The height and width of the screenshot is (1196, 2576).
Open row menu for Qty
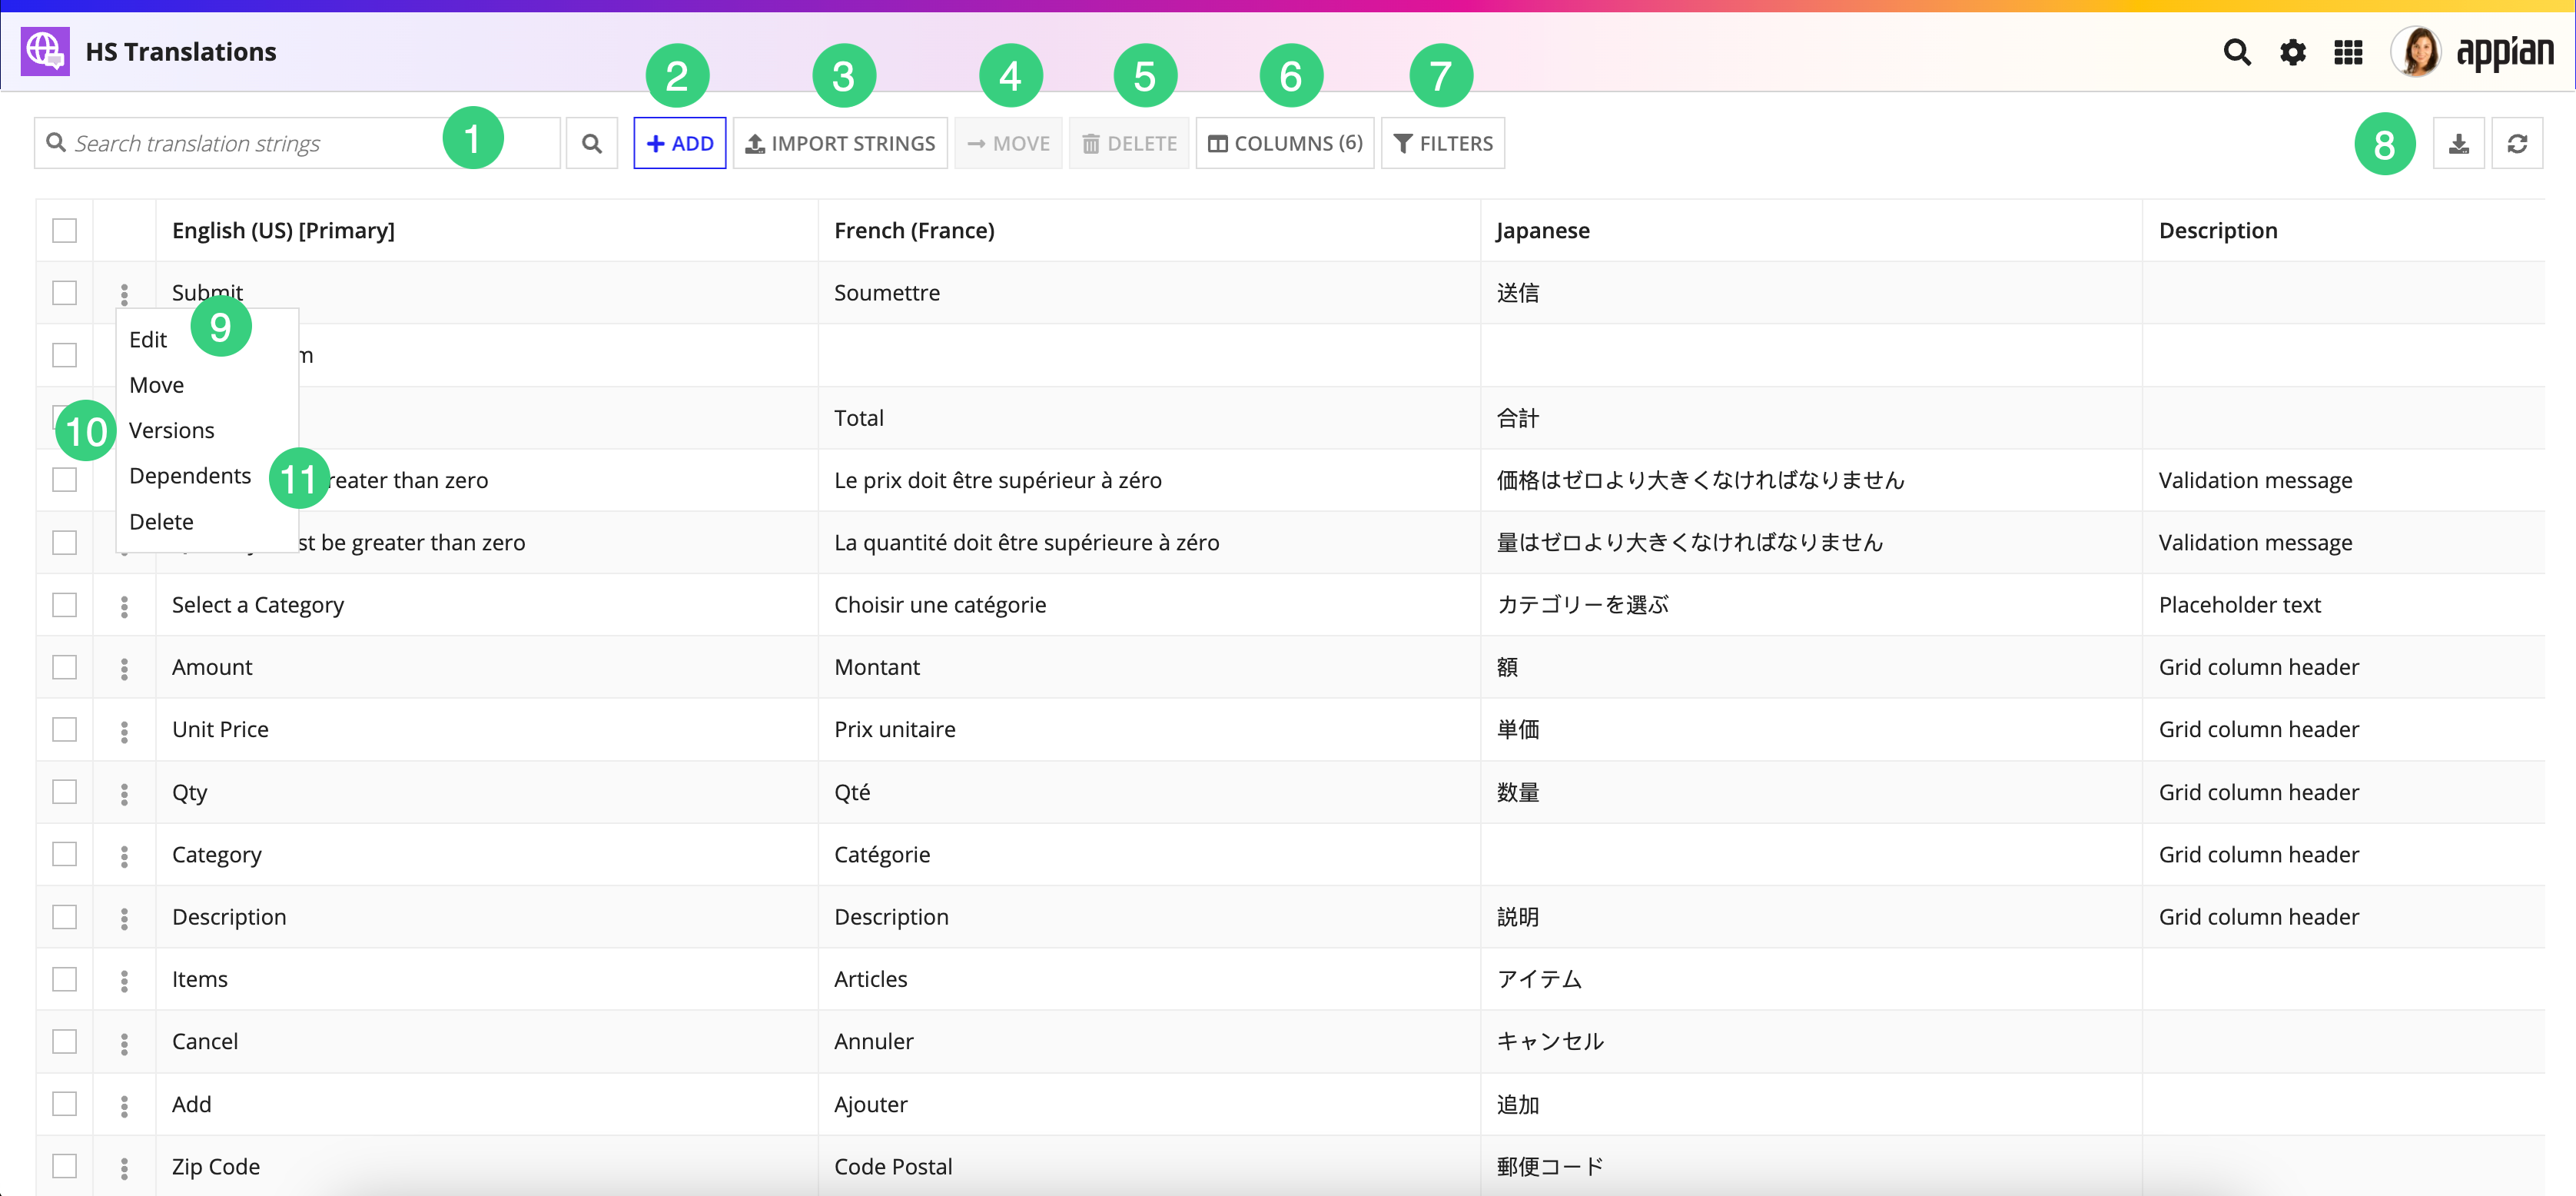tap(124, 793)
